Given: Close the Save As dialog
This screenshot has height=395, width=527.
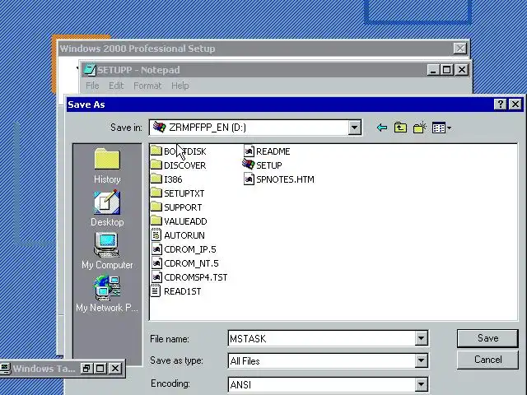Looking at the screenshot, I should pyautogui.click(x=515, y=105).
